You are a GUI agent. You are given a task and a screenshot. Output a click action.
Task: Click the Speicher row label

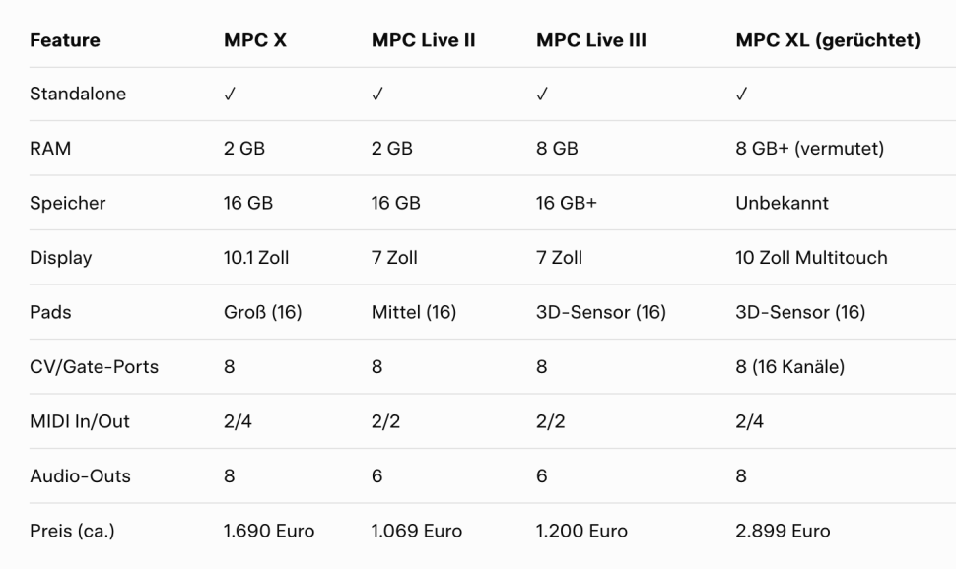pos(68,204)
